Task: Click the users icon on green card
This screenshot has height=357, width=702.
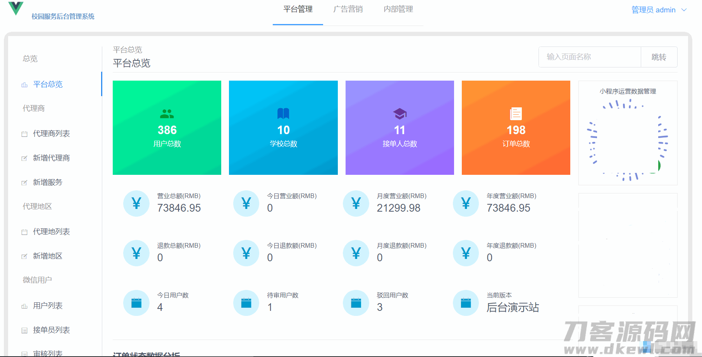Action: click(x=167, y=114)
